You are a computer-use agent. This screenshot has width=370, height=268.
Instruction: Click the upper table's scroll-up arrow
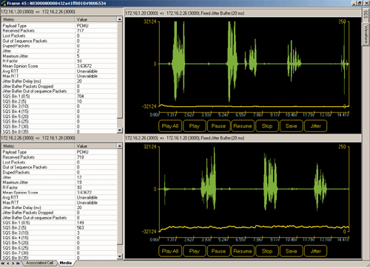click(120, 19)
